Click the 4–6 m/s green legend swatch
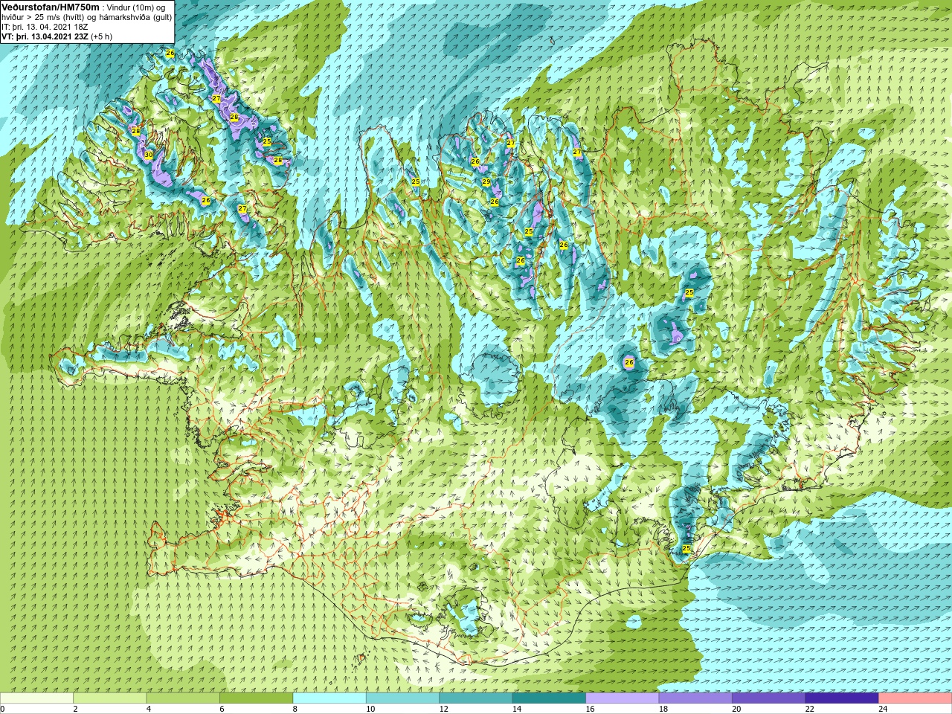 coord(183,698)
